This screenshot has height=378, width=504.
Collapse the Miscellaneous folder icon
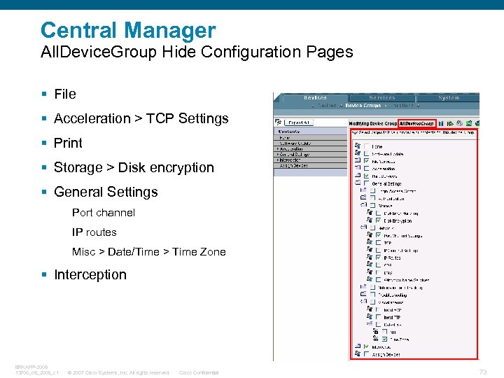(363, 302)
